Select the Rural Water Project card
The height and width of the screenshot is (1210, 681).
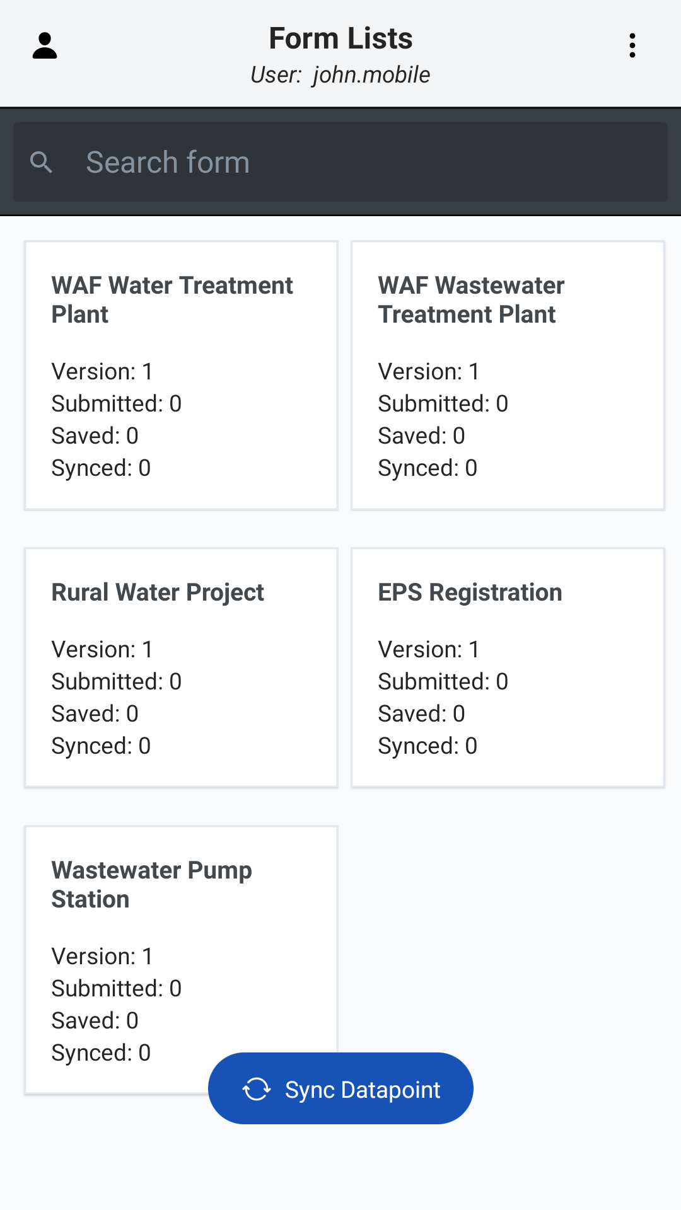click(x=182, y=668)
